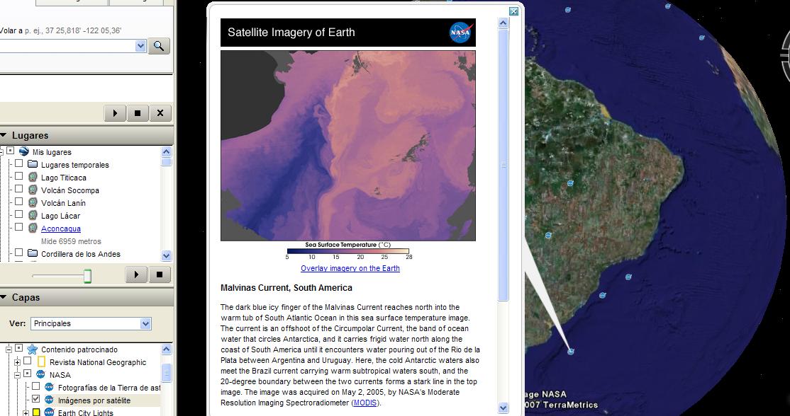
Task: Follow the MODIS hyperlink
Action: pyautogui.click(x=365, y=403)
